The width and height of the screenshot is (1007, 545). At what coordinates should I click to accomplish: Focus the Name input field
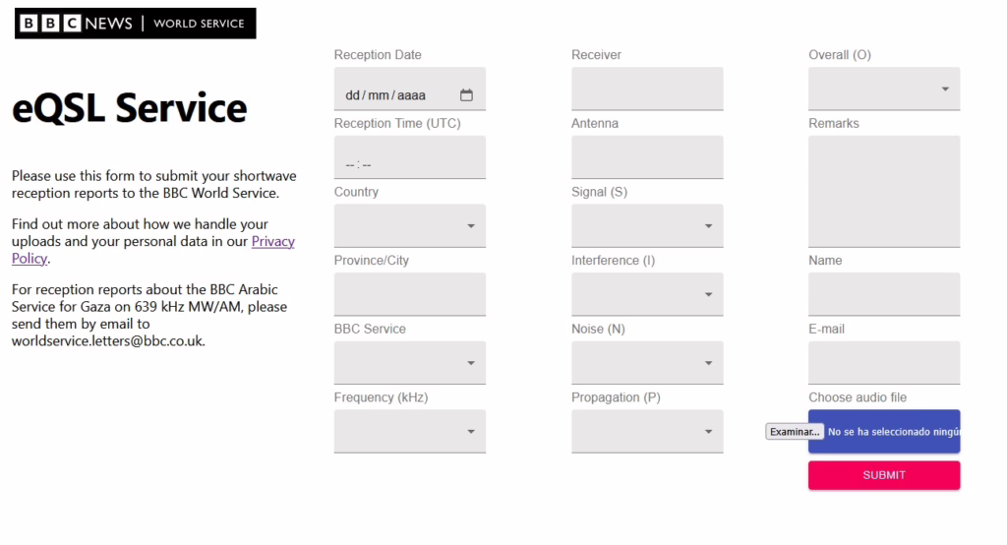(884, 294)
